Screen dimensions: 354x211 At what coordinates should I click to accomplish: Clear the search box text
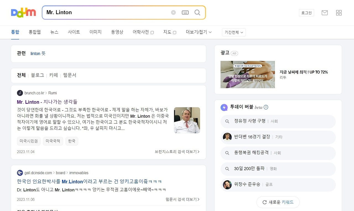click(x=173, y=12)
